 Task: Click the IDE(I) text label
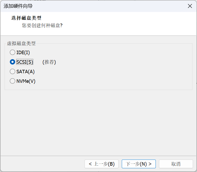point(23,53)
